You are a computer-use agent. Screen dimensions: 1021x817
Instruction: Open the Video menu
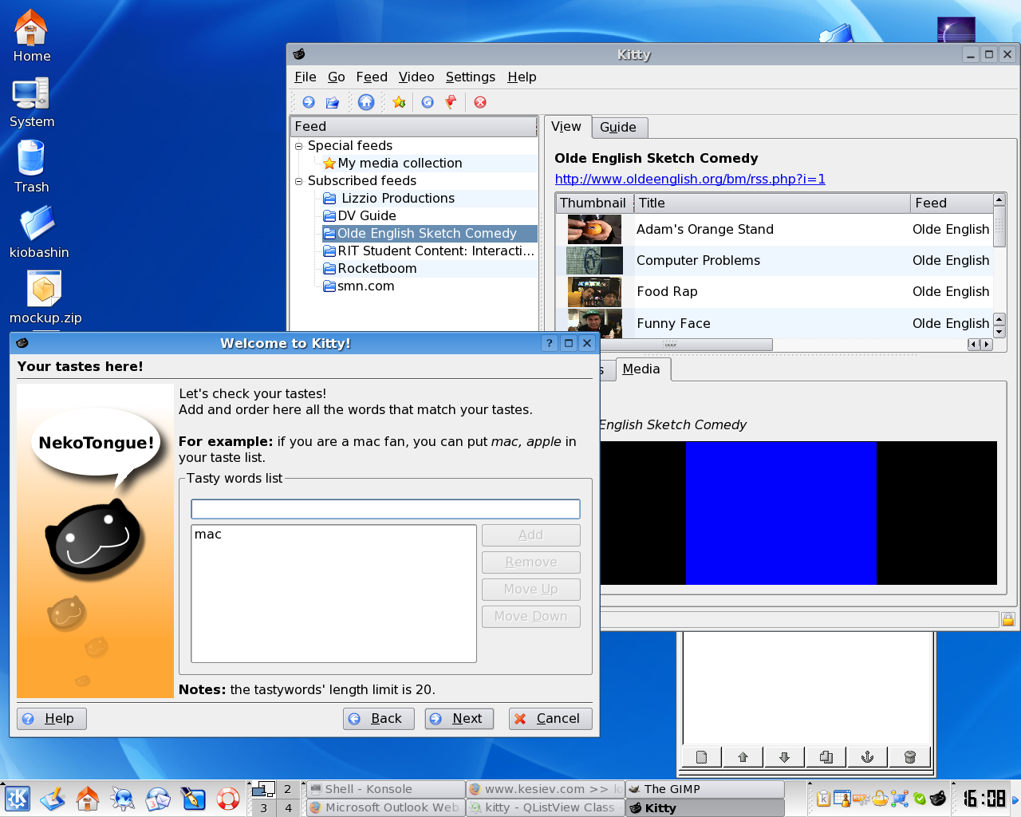pyautogui.click(x=416, y=77)
